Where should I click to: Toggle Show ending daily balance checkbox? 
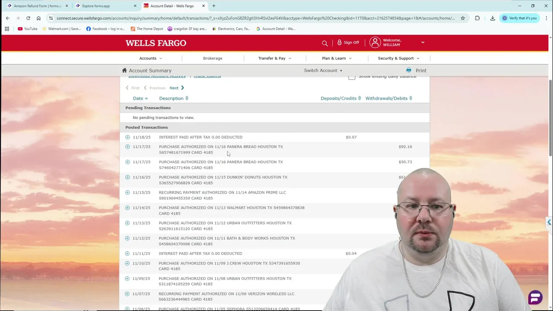[352, 76]
